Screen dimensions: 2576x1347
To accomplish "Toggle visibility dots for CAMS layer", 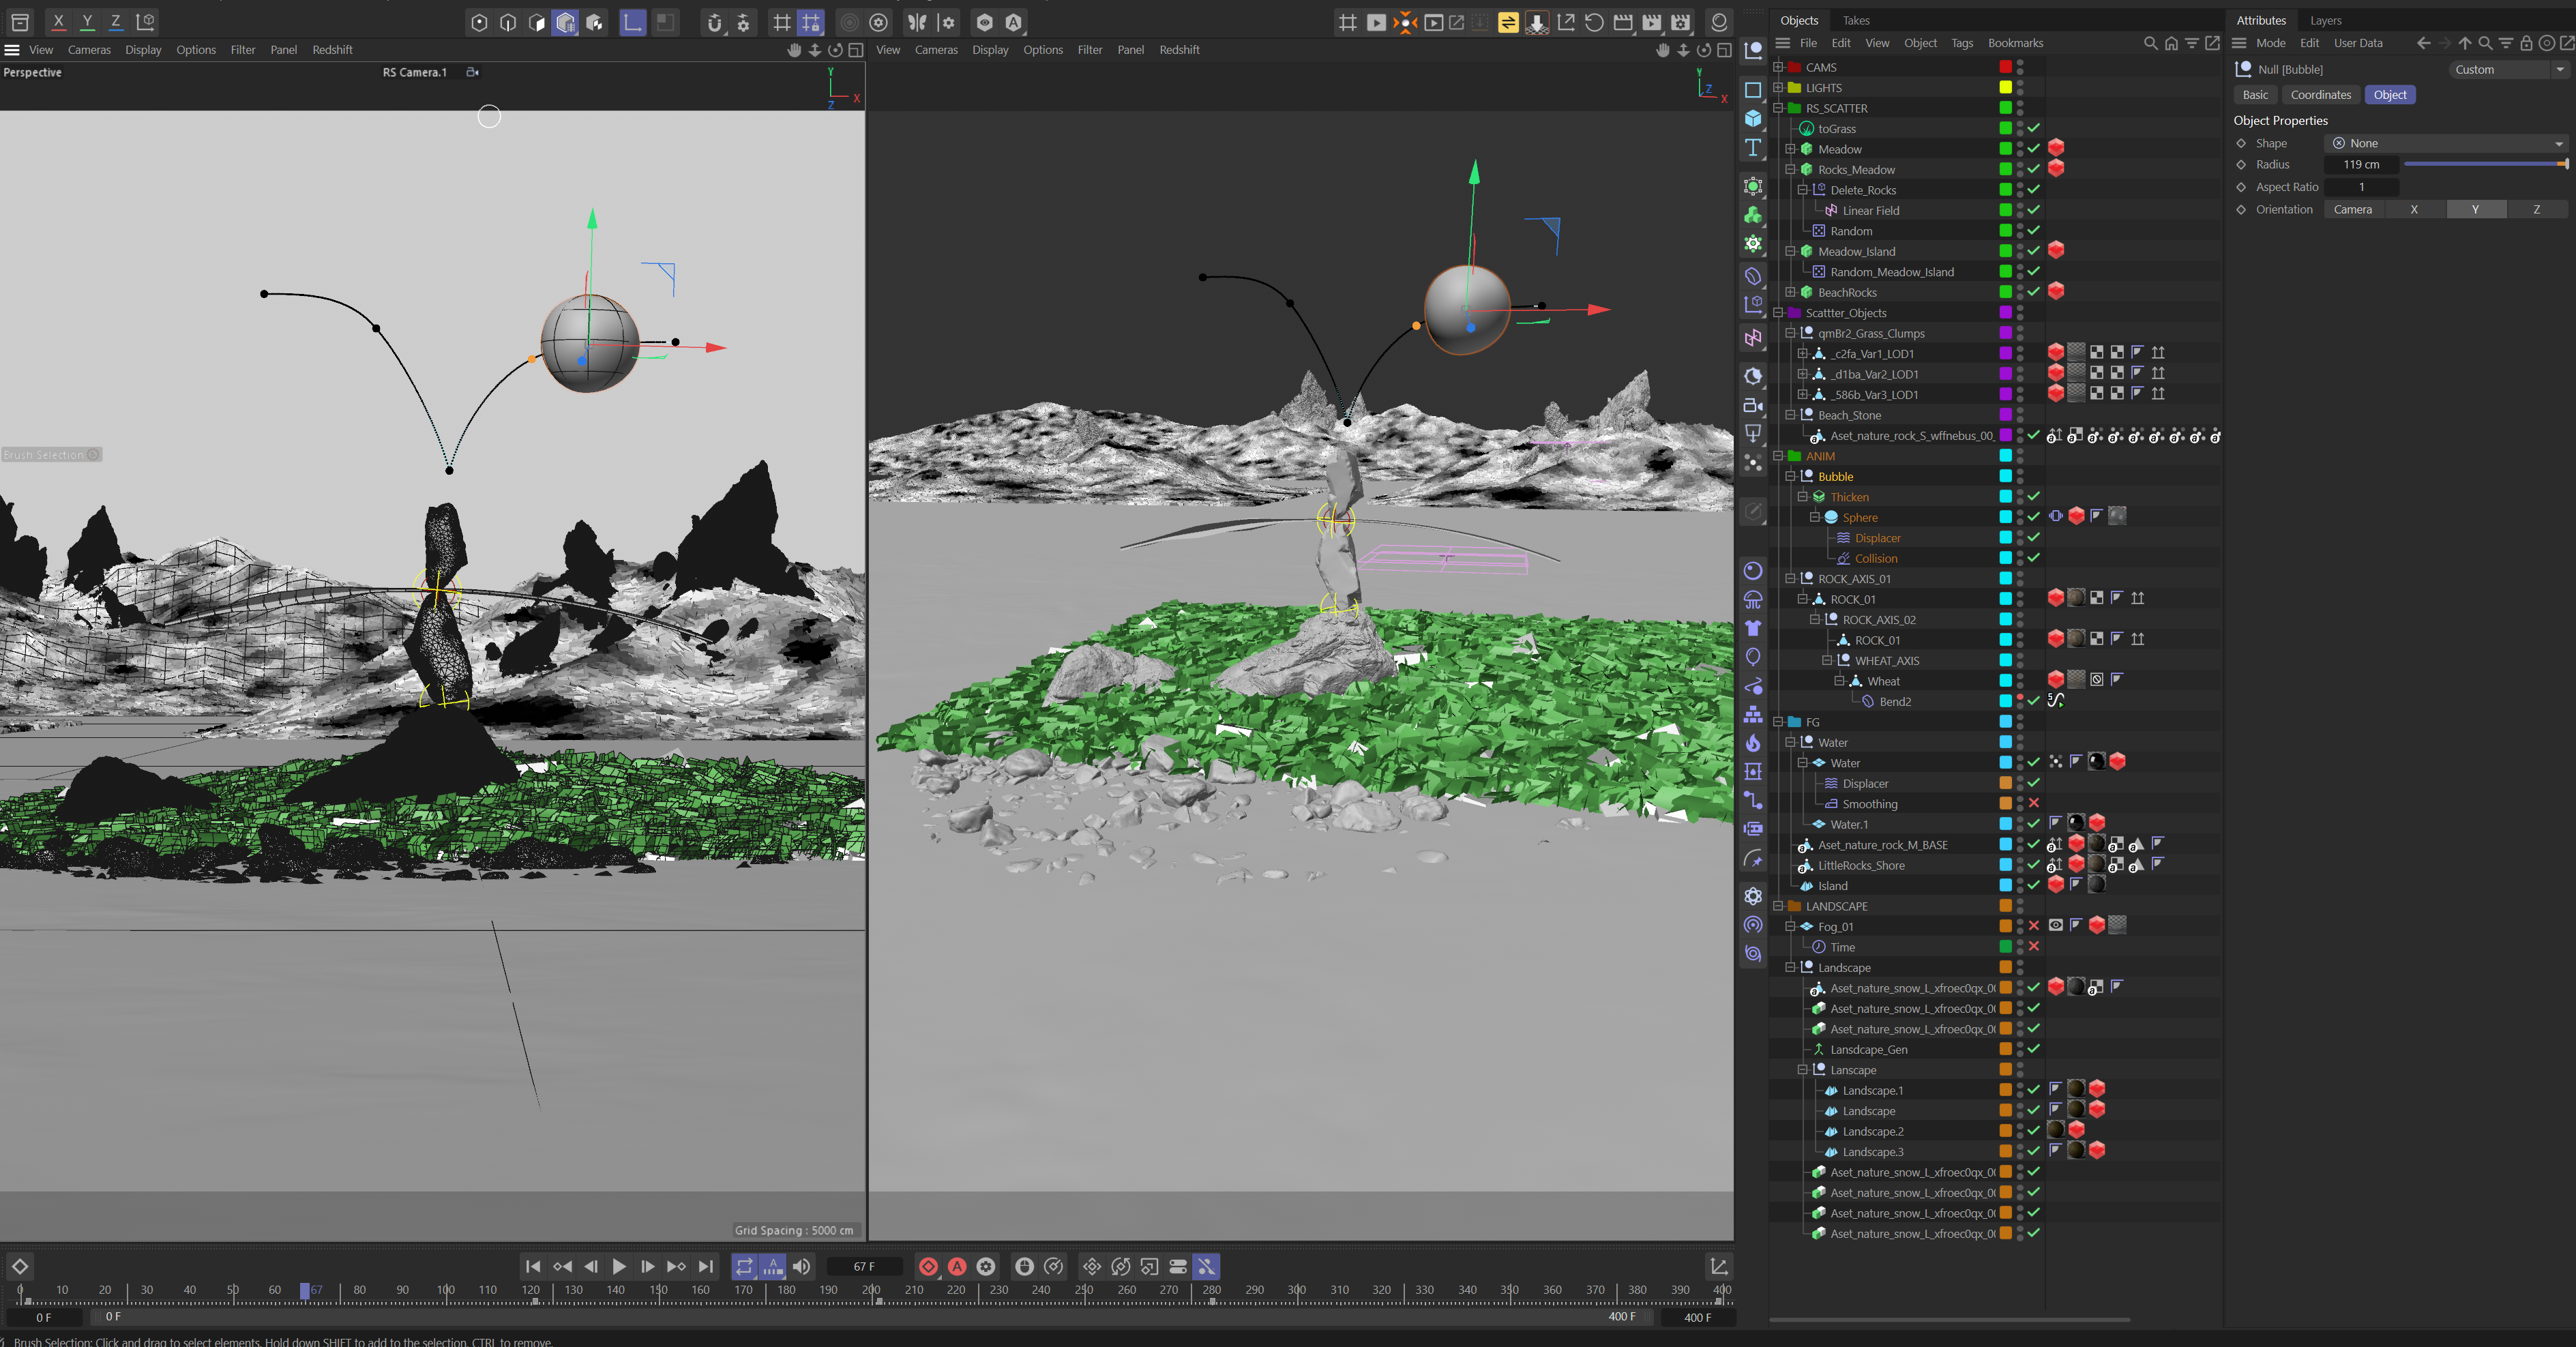I will [x=2020, y=67].
